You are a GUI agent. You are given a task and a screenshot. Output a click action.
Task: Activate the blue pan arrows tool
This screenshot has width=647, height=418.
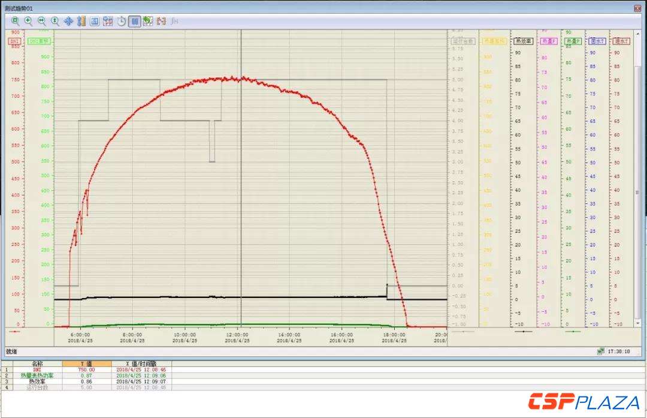pyautogui.click(x=68, y=21)
